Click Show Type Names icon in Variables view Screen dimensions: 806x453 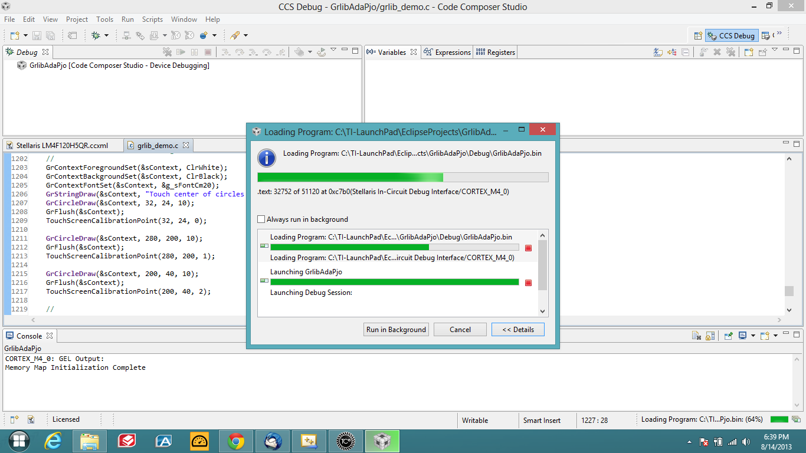point(658,52)
